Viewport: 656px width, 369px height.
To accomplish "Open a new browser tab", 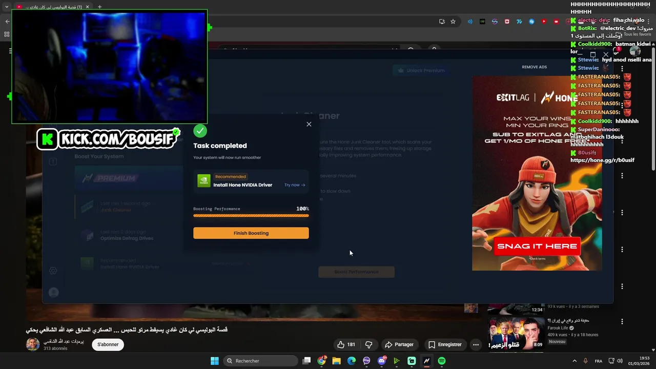I will (x=99, y=7).
